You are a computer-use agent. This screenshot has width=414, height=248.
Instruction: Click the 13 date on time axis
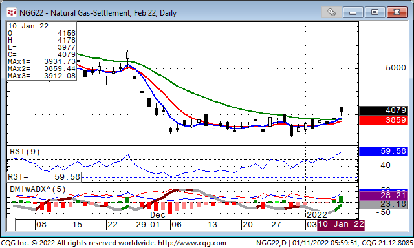[x=212, y=225]
